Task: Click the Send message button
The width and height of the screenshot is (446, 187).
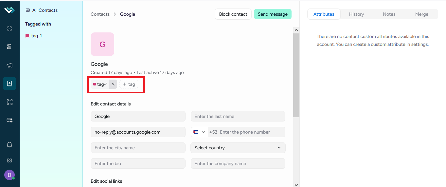Action: click(273, 14)
